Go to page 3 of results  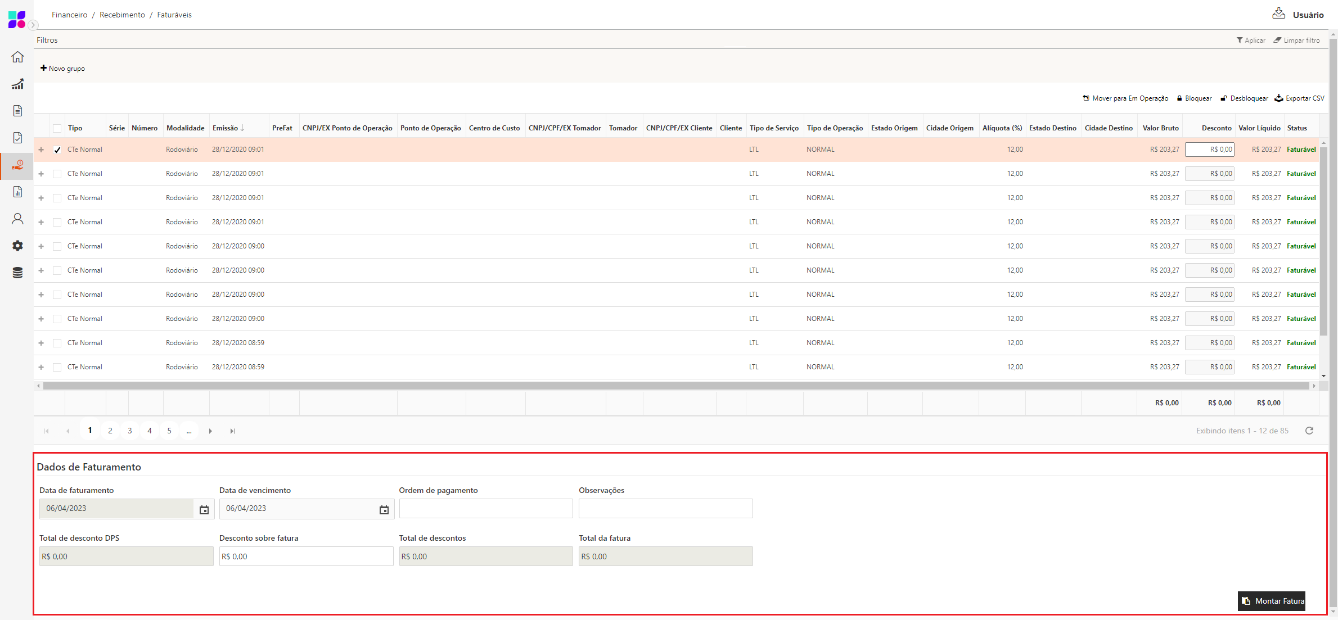point(129,431)
